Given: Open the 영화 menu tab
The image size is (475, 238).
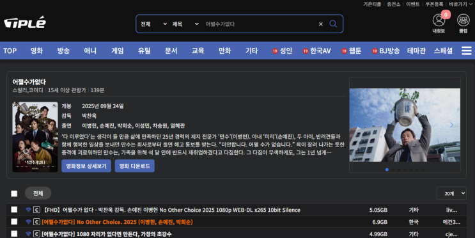Looking at the screenshot, I should (36, 51).
